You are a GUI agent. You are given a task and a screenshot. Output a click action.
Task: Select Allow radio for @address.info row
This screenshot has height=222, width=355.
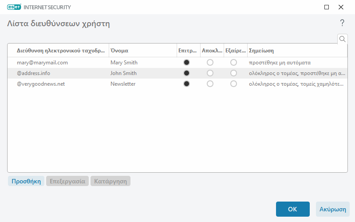pyautogui.click(x=186, y=73)
